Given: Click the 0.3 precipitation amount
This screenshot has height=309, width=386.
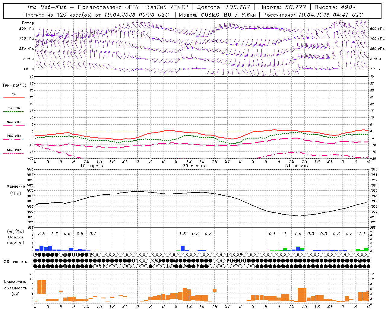Looking at the screenshot, I should [336, 234].
